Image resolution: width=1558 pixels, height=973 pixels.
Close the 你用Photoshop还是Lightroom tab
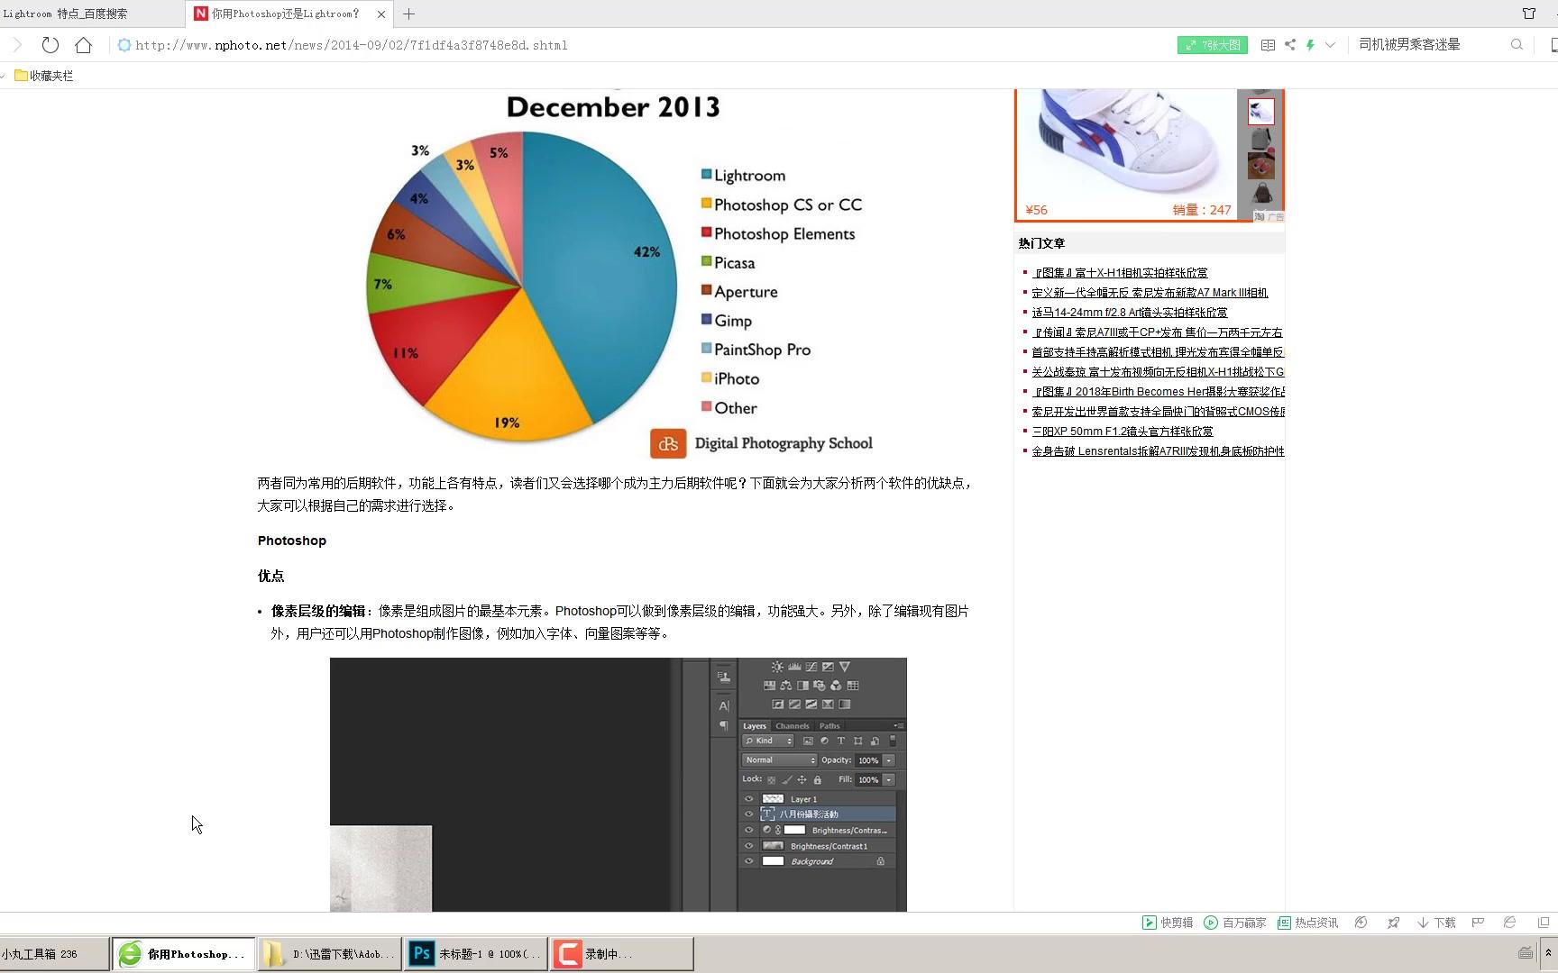coord(381,14)
